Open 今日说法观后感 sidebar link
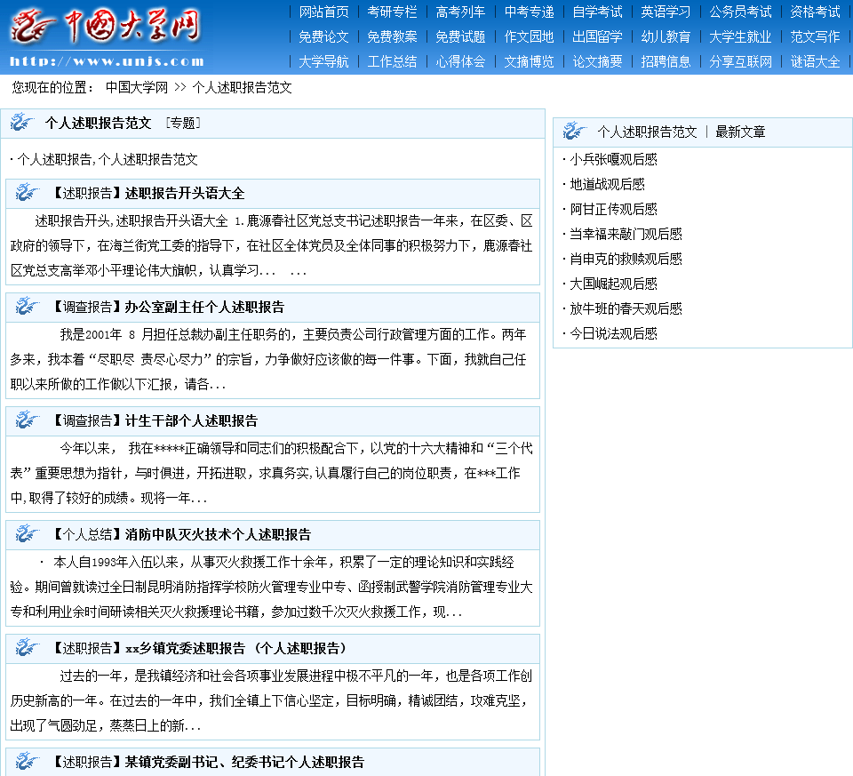 click(614, 333)
